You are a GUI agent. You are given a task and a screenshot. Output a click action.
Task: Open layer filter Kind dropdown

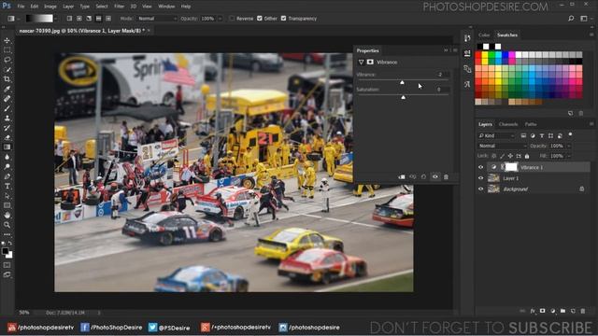click(496, 135)
